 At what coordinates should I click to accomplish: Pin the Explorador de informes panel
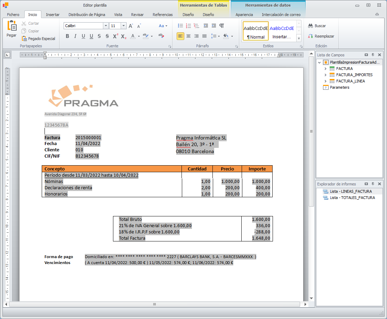click(373, 184)
